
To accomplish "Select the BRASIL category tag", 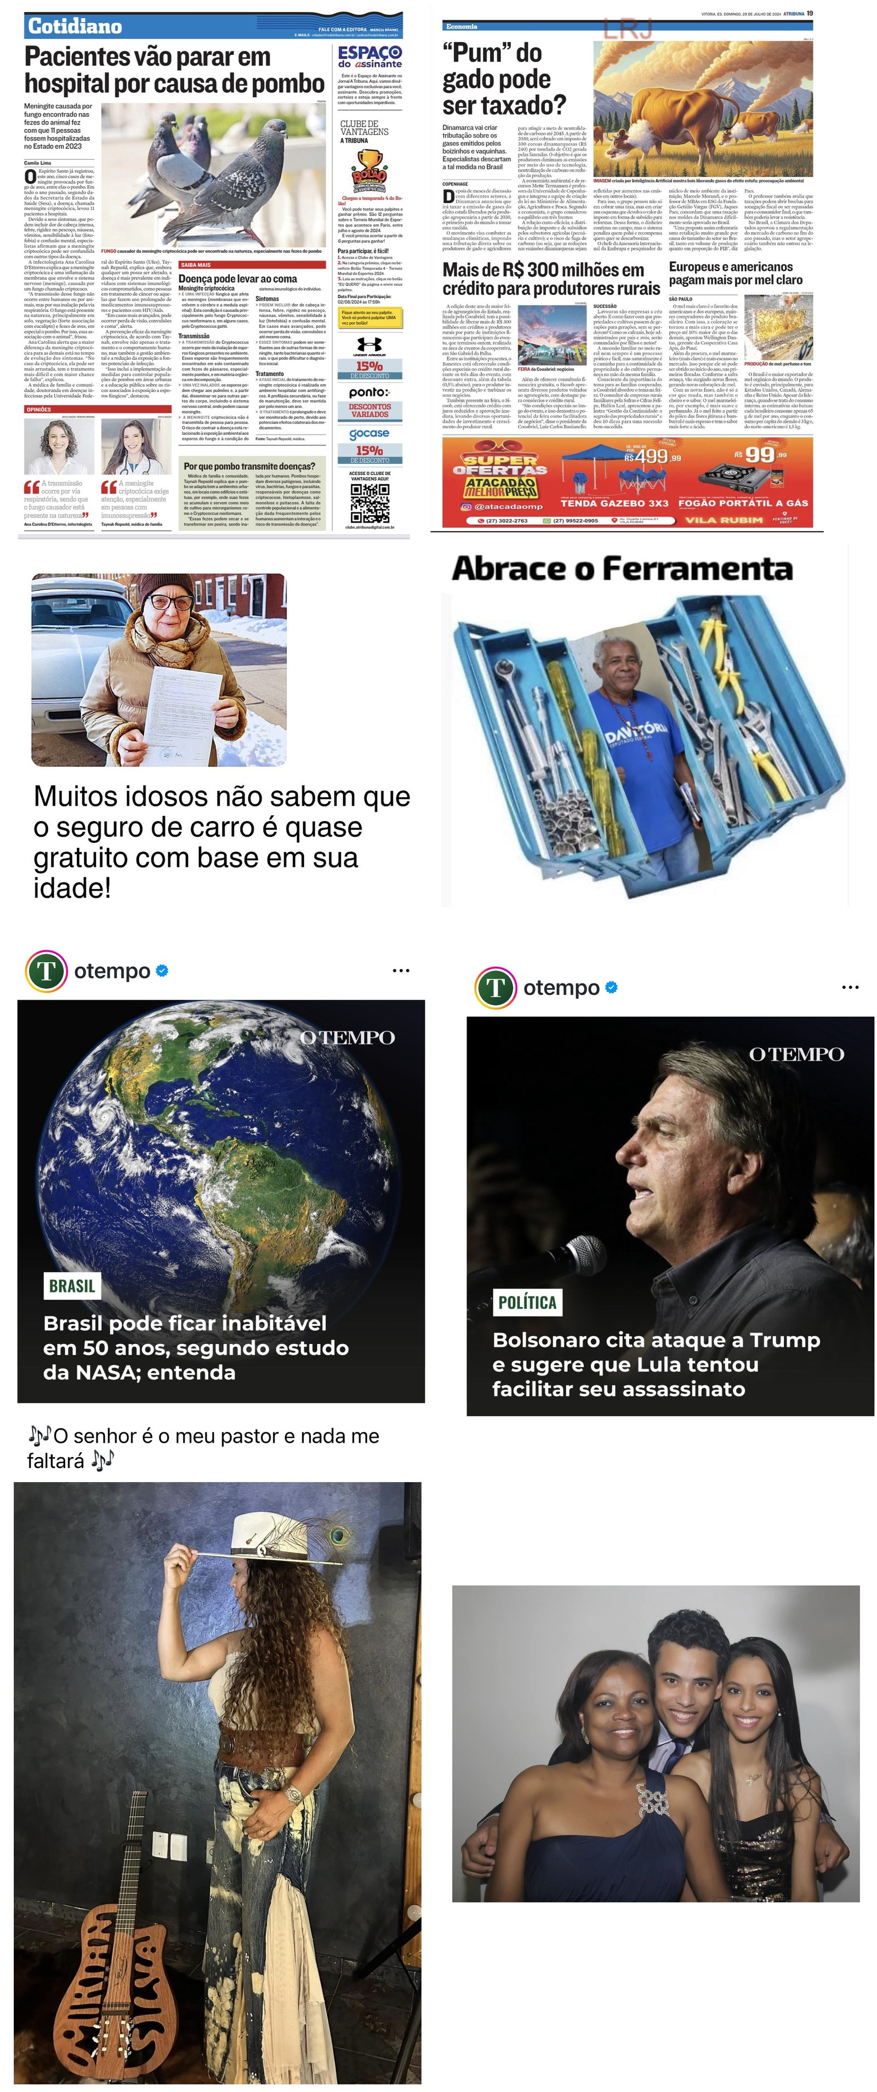I will 72,1285.
